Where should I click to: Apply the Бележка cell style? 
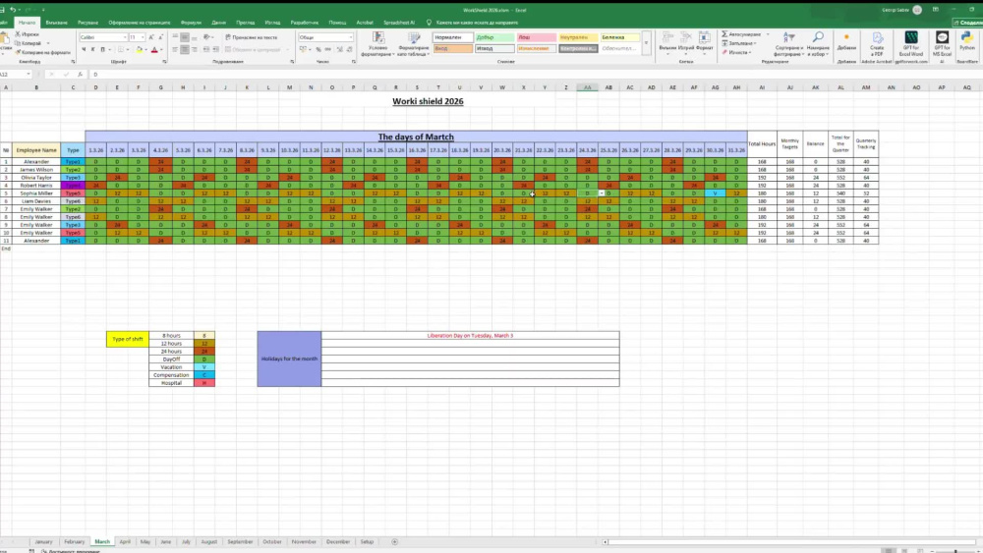pos(619,37)
